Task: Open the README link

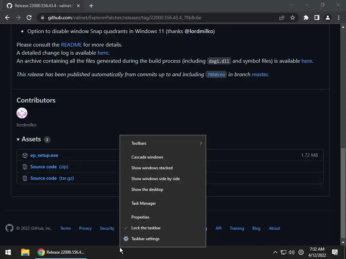Action: pos(71,45)
